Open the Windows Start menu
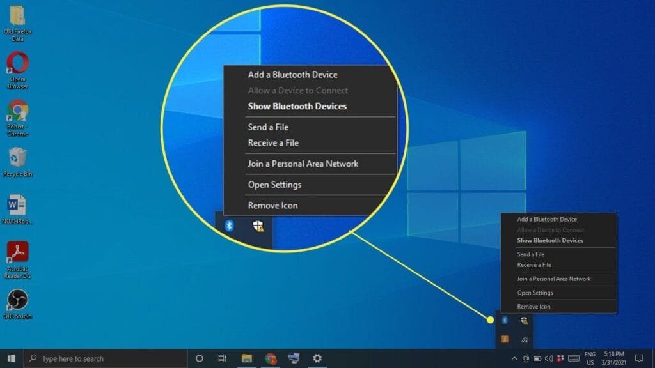 click(11, 358)
